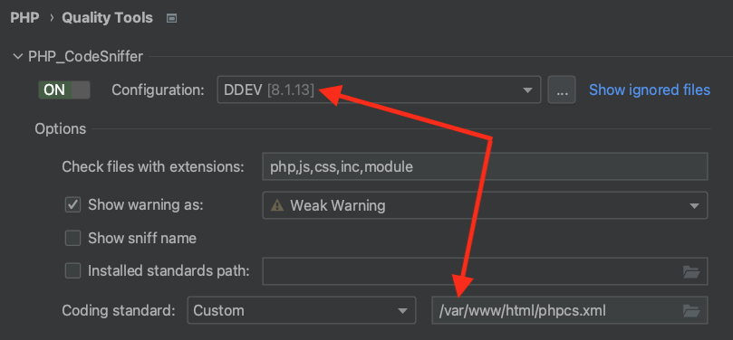This screenshot has height=340, width=733.
Task: Click the Options section label
Action: tap(61, 128)
